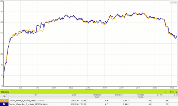Image resolution: width=178 pixels, height=106 pixels.
Task: Sort tracks by Date column
Action: click(x=74, y=95)
